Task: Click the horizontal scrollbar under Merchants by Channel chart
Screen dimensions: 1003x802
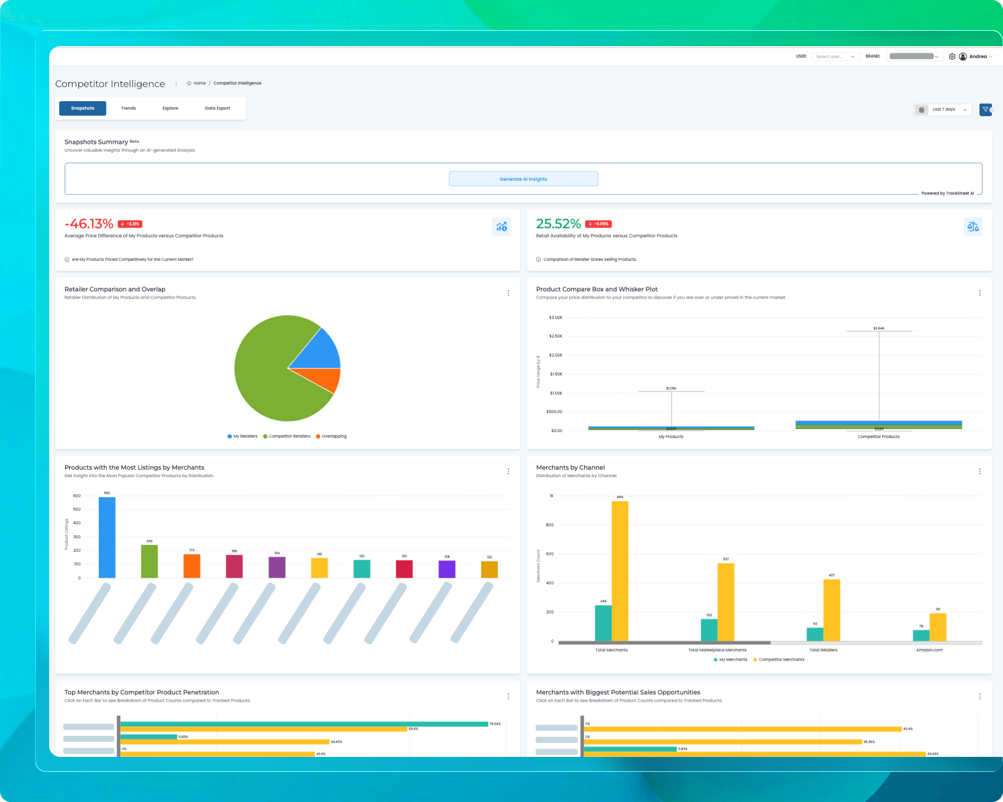Action: coord(664,643)
